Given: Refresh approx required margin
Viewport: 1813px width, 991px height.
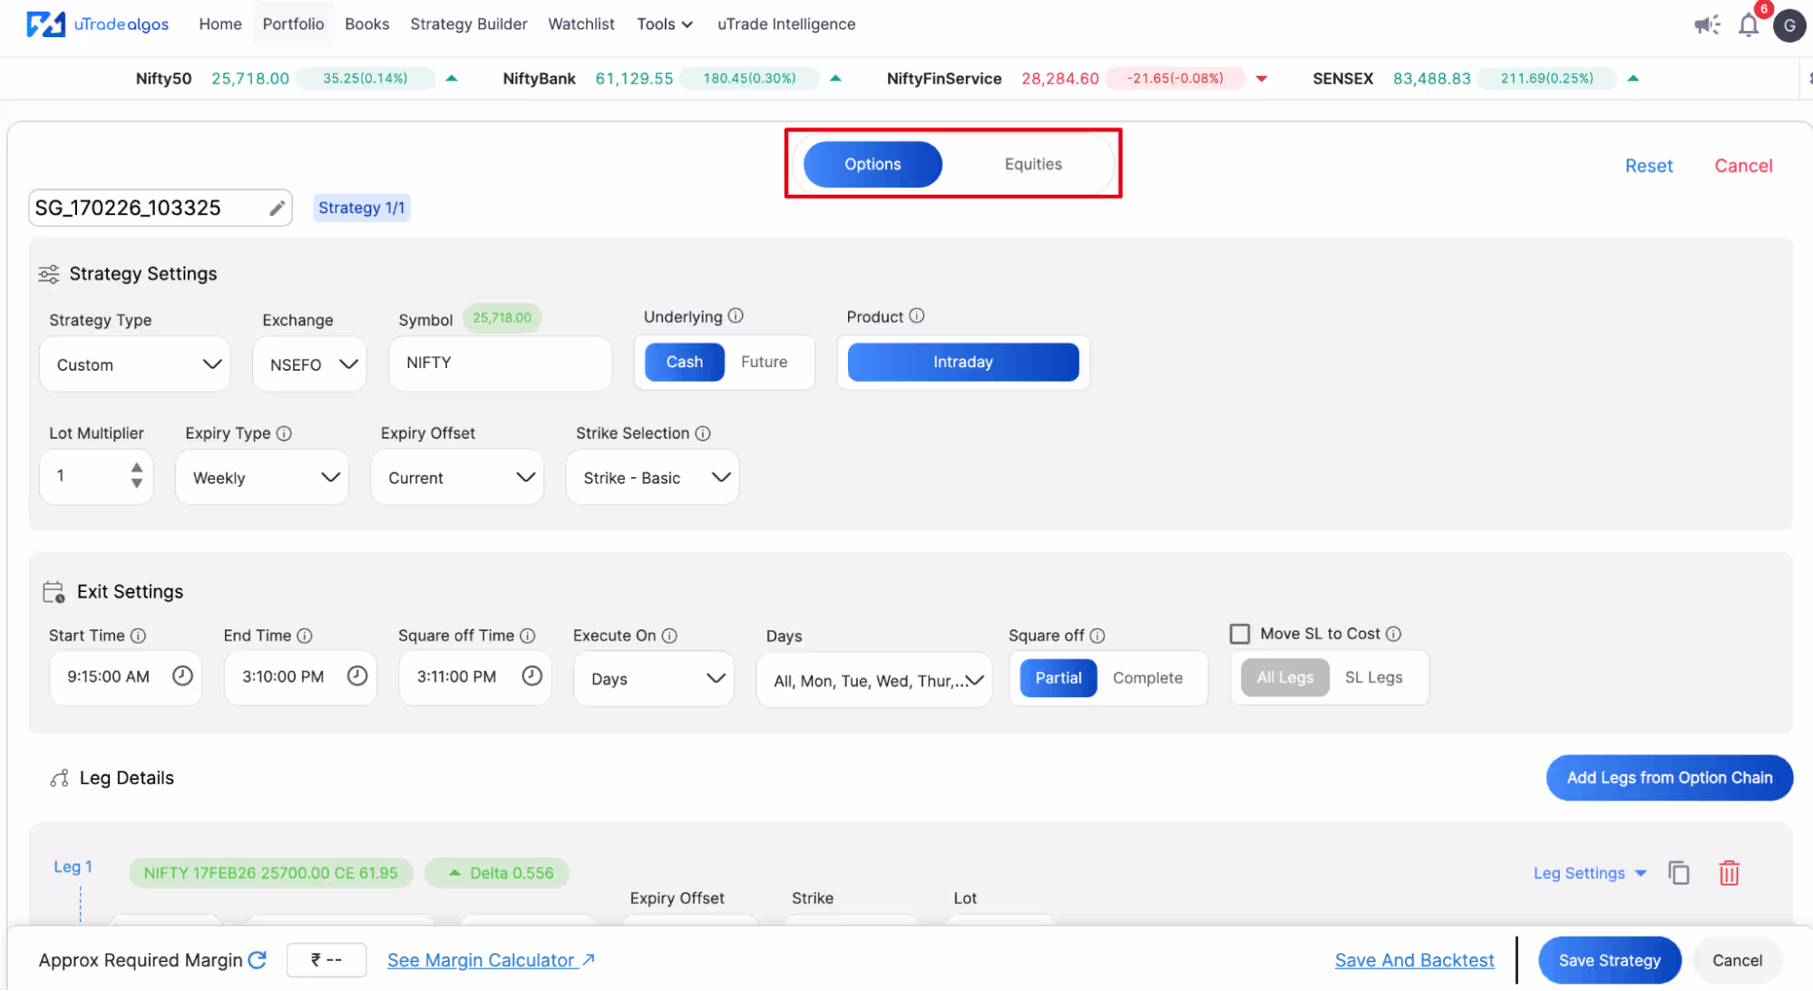Looking at the screenshot, I should click(x=258, y=959).
